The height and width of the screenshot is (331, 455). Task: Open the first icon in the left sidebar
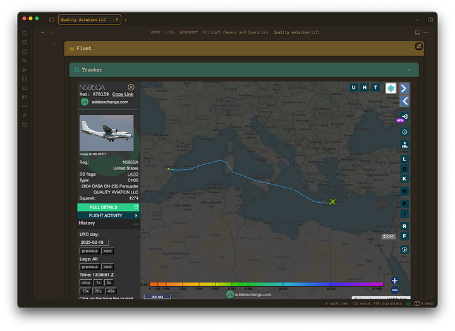(x=25, y=33)
